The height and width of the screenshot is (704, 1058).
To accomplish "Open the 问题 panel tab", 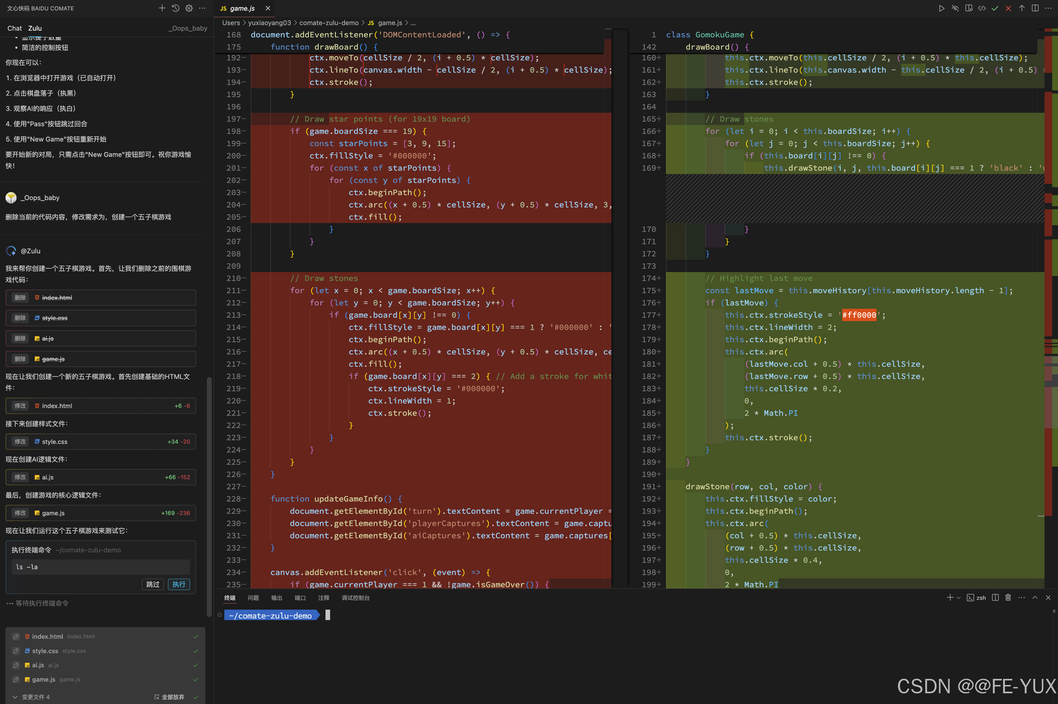I will [x=253, y=598].
